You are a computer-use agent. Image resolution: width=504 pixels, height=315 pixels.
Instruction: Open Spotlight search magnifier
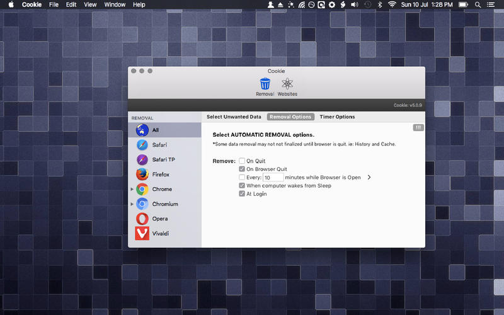(478, 4)
